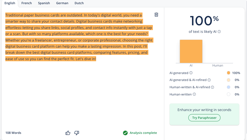Show info for AI-generated & AI-refined
Viewport: 247px width, 140px height.
pos(209,80)
